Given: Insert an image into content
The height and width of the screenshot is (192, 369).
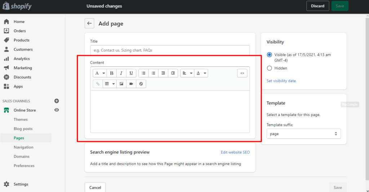Looking at the screenshot, I should point(121,84).
